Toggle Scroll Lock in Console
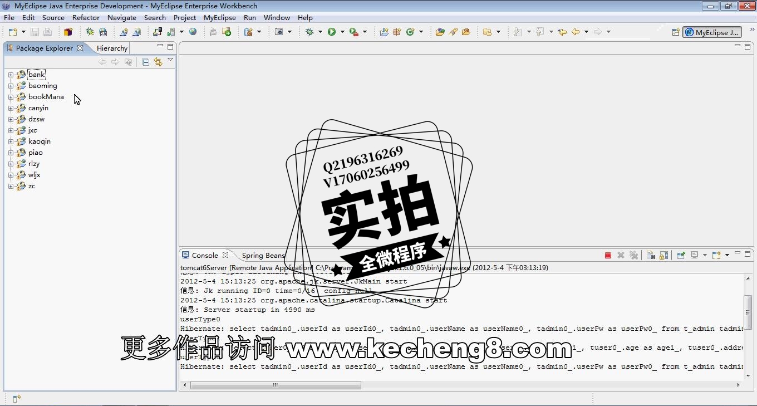Screen dimensions: 757x406 click(663, 255)
